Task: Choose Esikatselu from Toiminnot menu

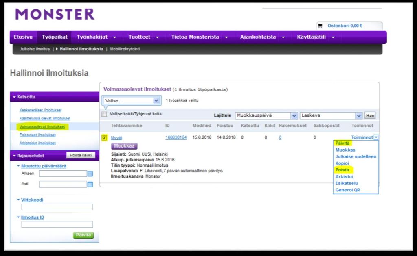Action: tap(347, 183)
